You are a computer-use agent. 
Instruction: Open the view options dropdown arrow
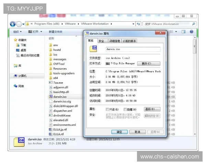click(x=176, y=32)
